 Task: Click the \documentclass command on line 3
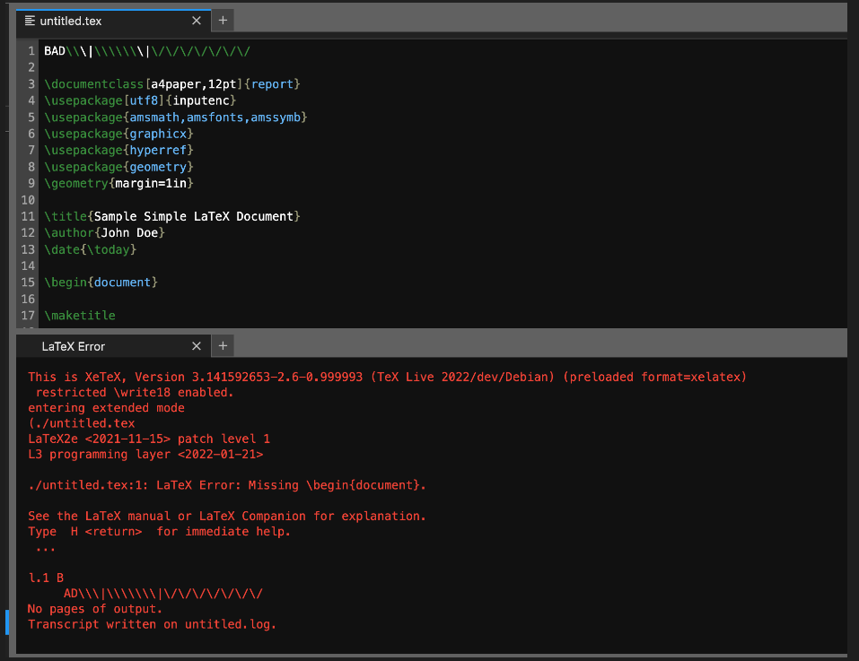(x=93, y=84)
